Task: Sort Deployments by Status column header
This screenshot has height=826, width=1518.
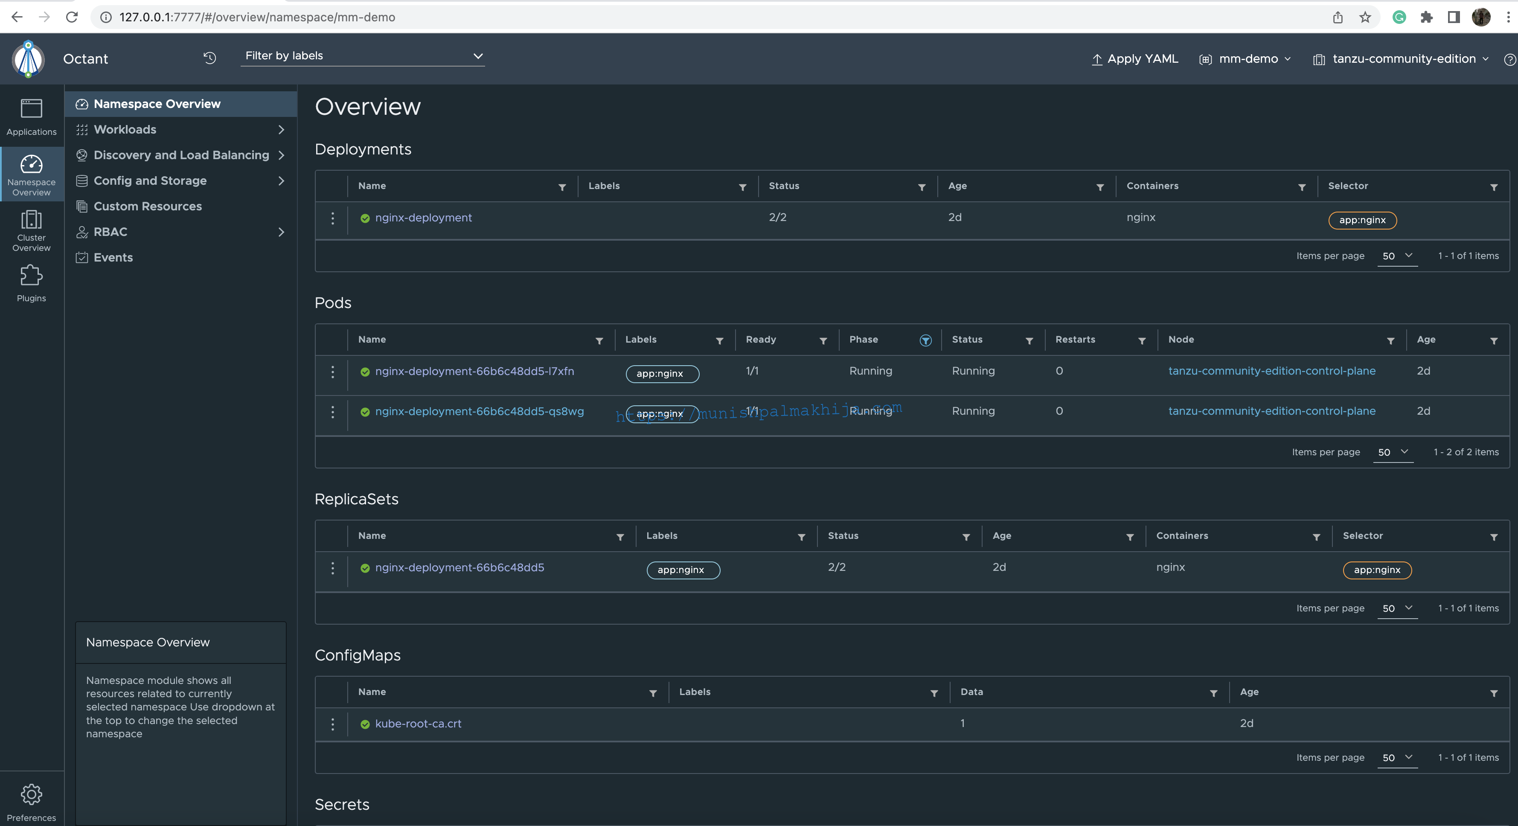Action: click(784, 186)
